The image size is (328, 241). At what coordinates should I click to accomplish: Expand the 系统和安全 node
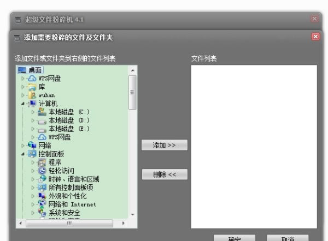(x=33, y=213)
